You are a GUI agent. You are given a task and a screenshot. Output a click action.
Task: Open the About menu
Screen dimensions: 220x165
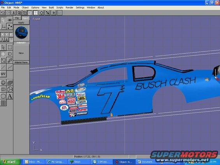(x=100, y=7)
